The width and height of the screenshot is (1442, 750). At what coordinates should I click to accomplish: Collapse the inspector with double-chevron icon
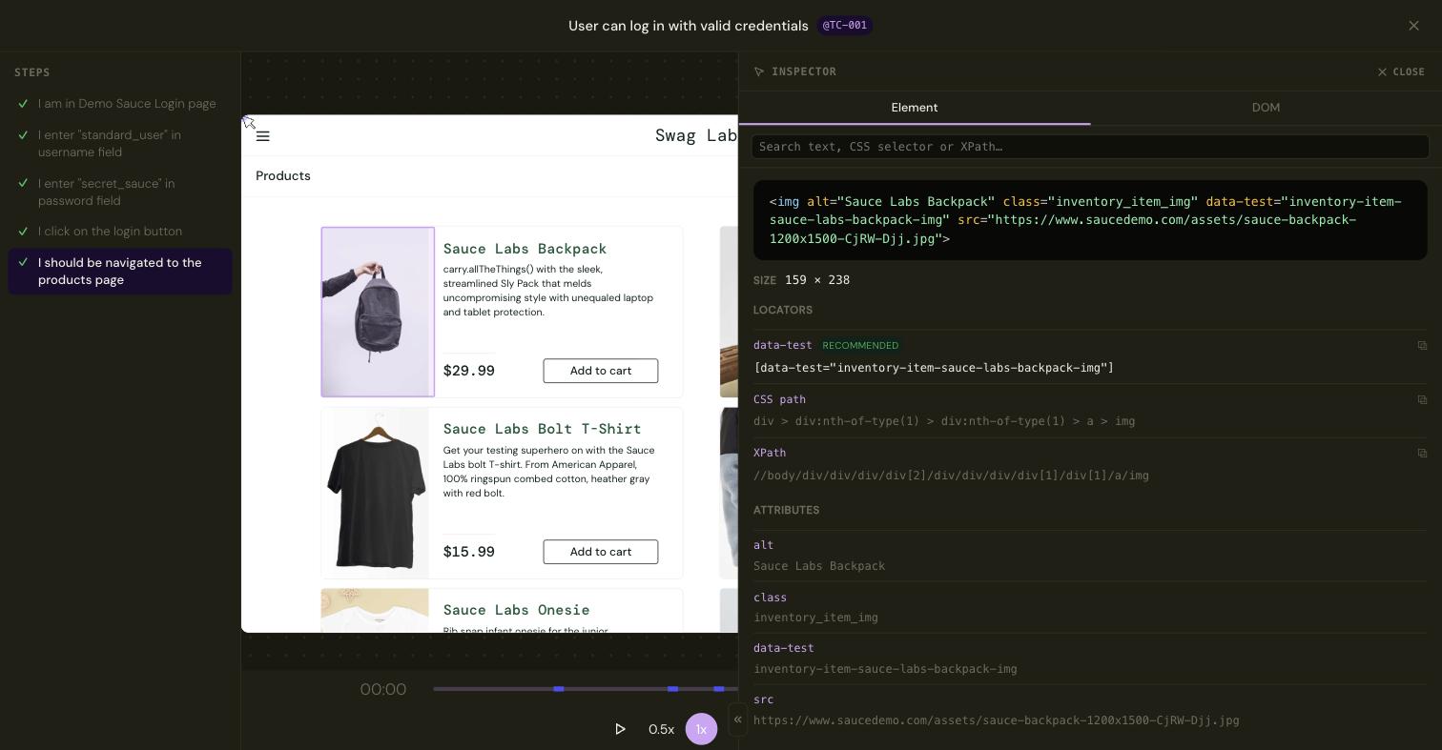pyautogui.click(x=737, y=720)
